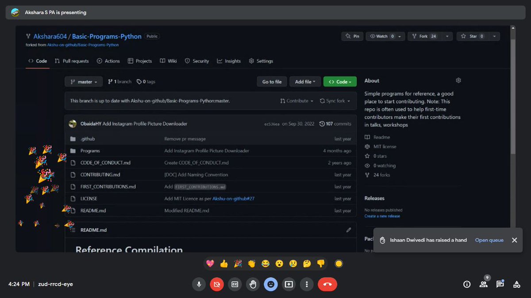Edit README with the pencil icon

(349, 230)
